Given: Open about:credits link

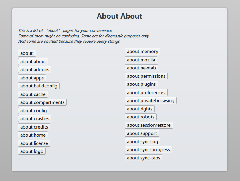Looking at the screenshot, I should pyautogui.click(x=34, y=127).
